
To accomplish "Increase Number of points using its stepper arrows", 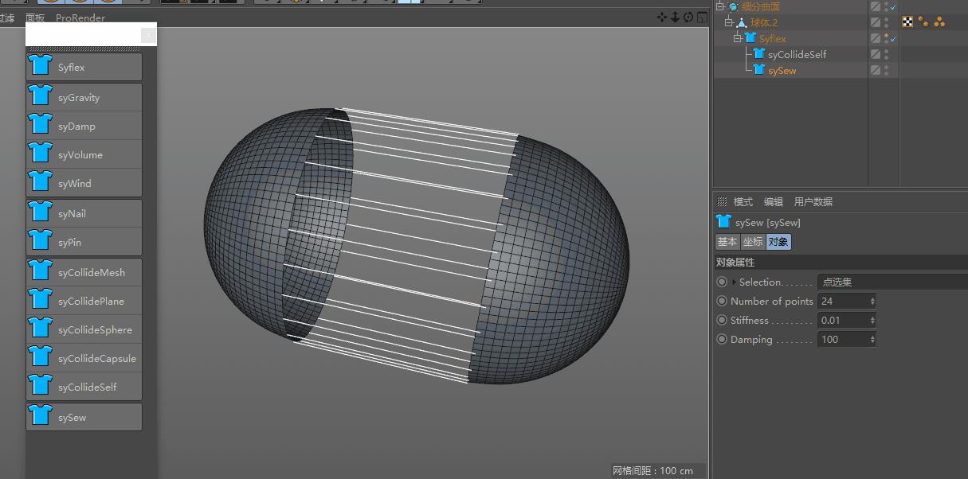I will (872, 299).
